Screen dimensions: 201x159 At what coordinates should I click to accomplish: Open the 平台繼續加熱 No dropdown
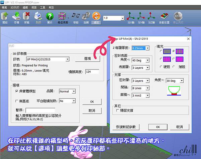(74, 101)
